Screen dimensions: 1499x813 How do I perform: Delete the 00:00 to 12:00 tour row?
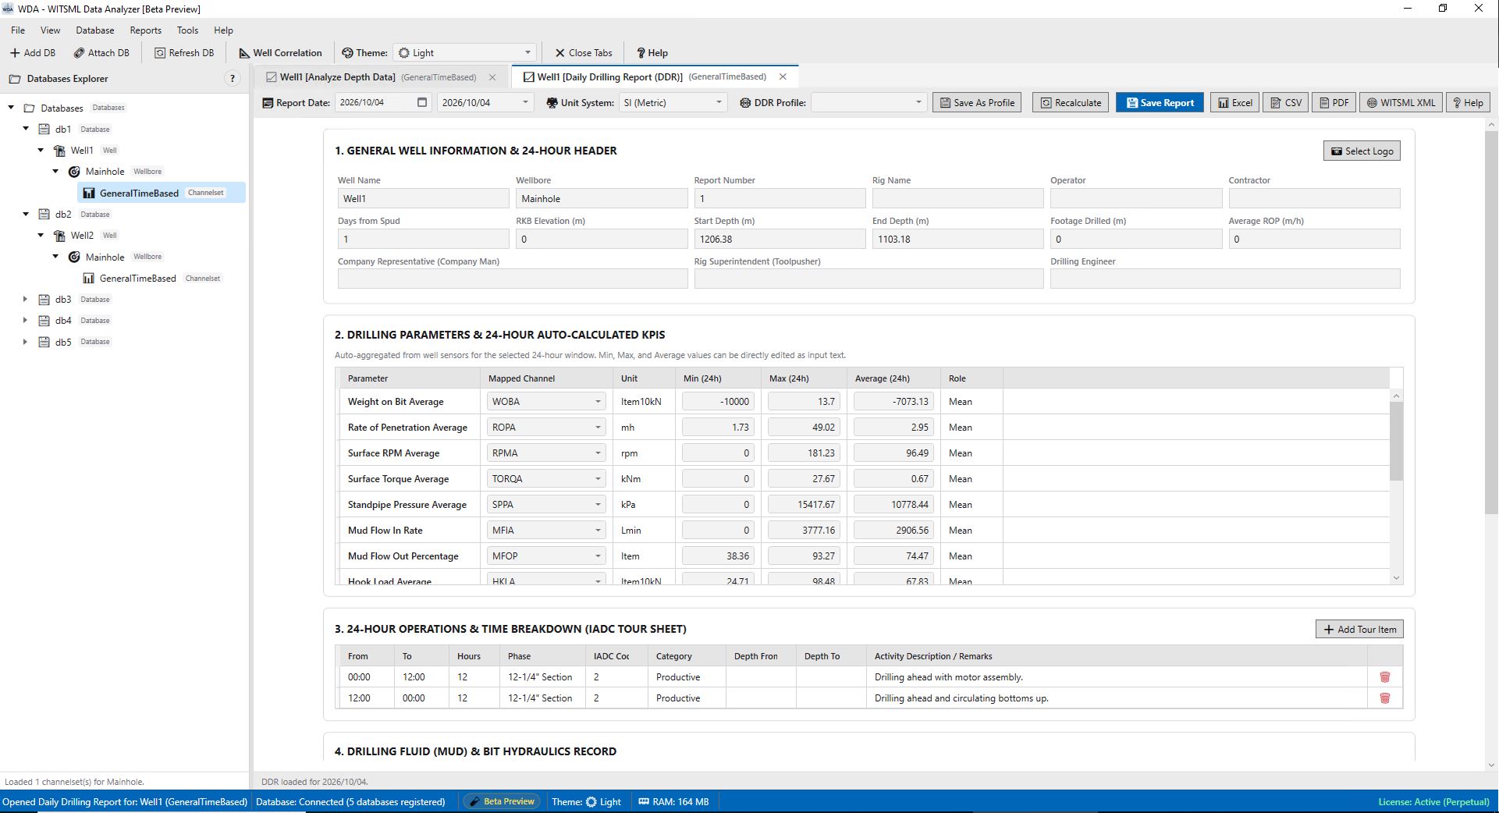(1385, 677)
